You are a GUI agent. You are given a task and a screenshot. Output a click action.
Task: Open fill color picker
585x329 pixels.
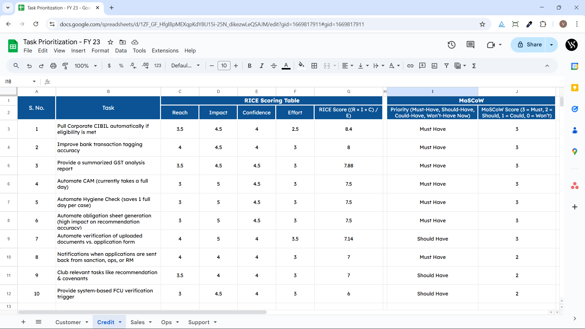(x=301, y=66)
